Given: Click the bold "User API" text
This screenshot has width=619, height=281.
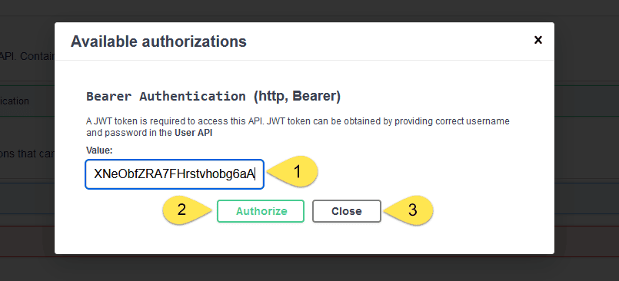Looking at the screenshot, I should click(194, 133).
